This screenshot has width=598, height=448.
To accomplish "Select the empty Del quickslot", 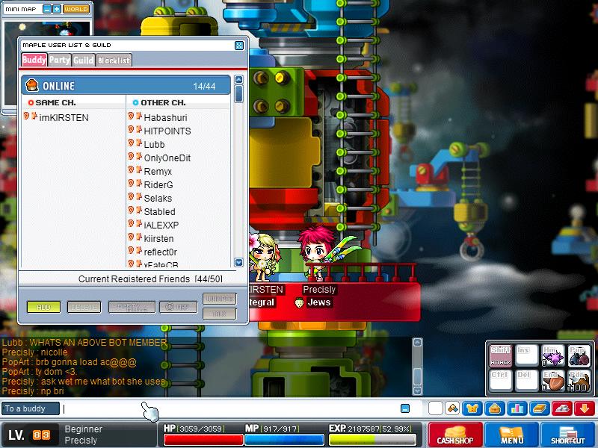I will 527,380.
